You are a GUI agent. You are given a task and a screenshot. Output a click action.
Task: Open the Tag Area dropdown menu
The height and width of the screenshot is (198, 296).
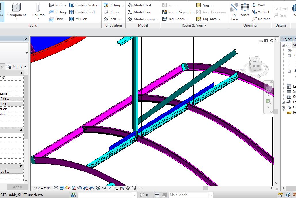point(219,19)
